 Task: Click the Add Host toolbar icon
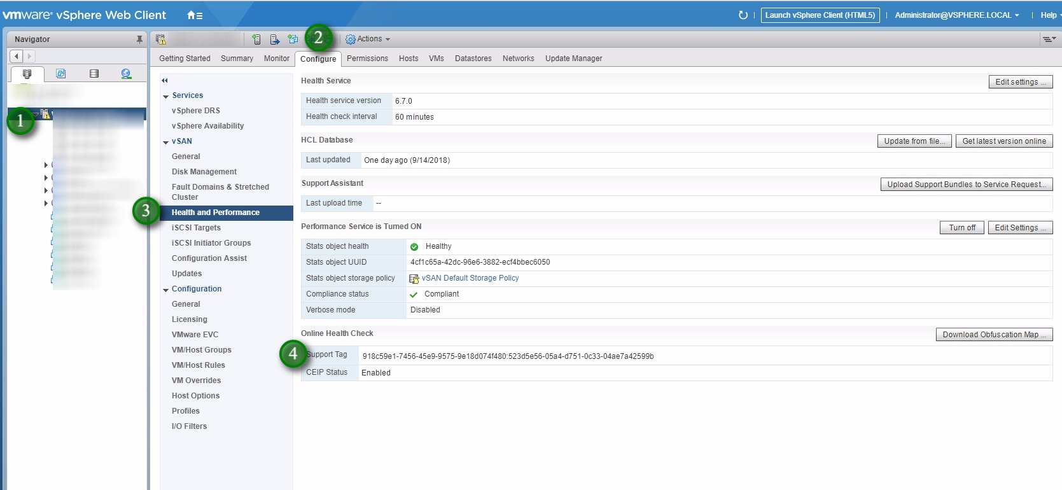tap(256, 39)
